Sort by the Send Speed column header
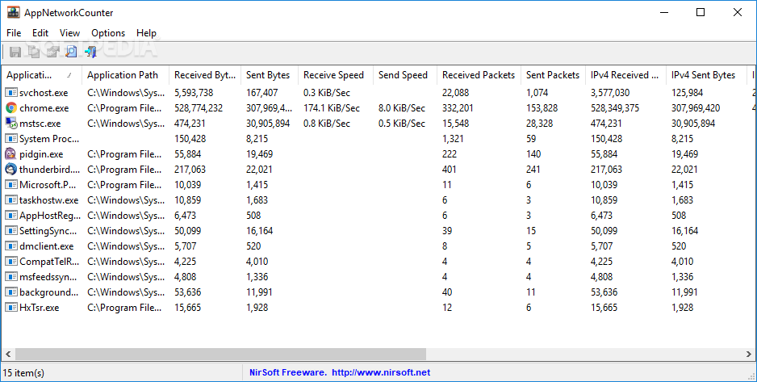Viewport: 757px width, 382px height. point(405,75)
